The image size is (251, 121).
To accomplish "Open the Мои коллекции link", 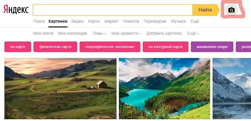I will tap(73, 33).
